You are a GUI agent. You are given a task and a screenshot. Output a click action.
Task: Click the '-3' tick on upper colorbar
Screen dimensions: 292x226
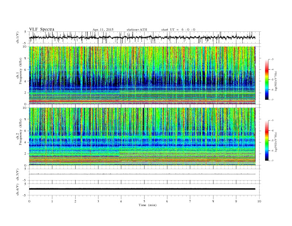coord(272,59)
